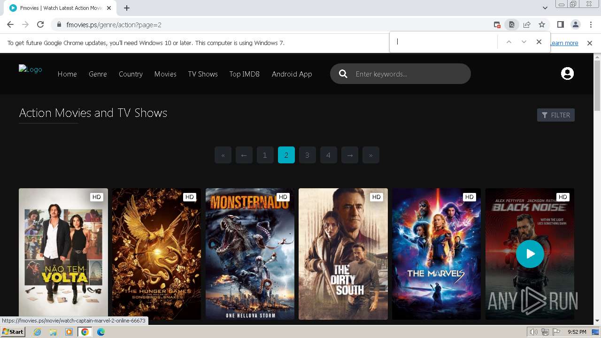Go to page 3
Image resolution: width=601 pixels, height=338 pixels.
point(308,155)
